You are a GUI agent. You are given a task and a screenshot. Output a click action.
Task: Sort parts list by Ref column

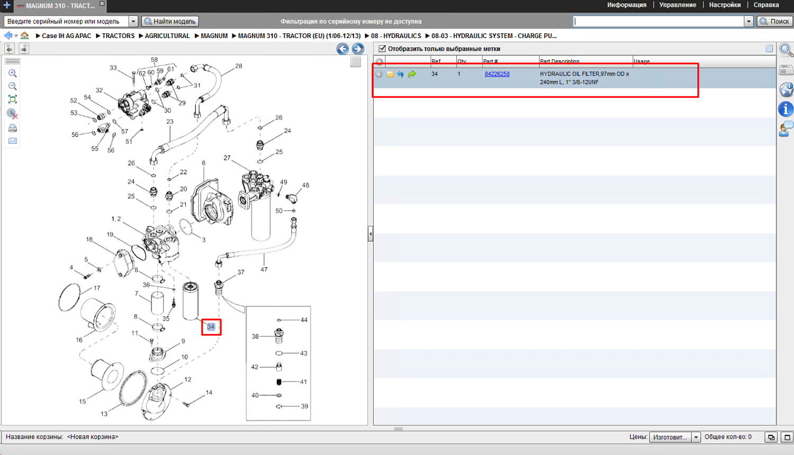436,61
